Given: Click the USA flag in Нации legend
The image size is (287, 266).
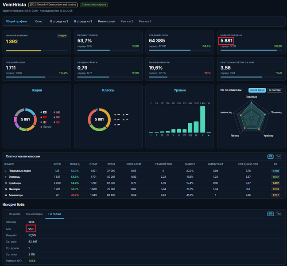Looking at the screenshot, I should tap(58, 112).
